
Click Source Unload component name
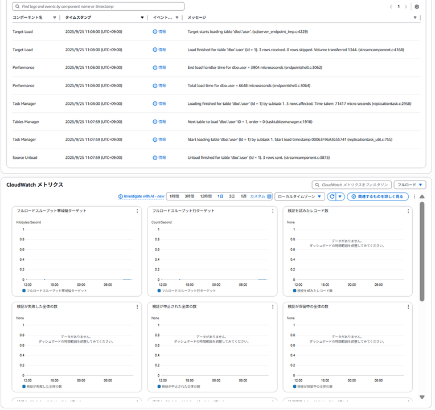click(x=24, y=158)
